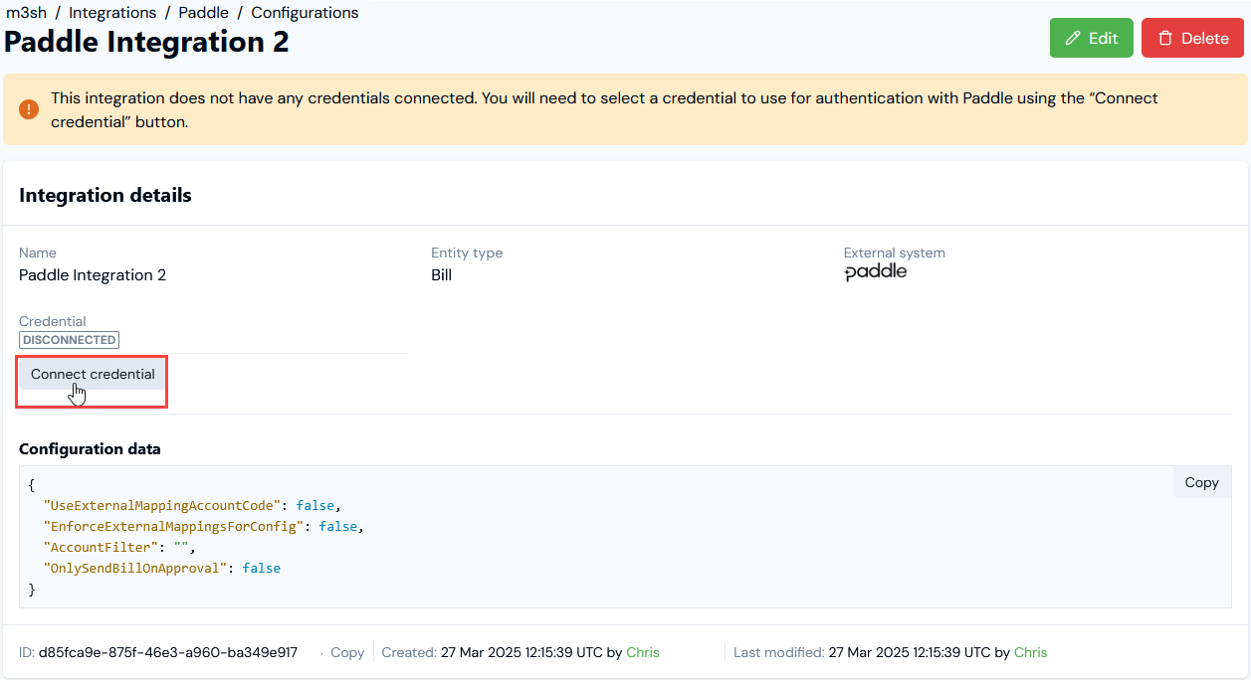
Task: Open Configurations breadcrumb item
Action: 305,13
